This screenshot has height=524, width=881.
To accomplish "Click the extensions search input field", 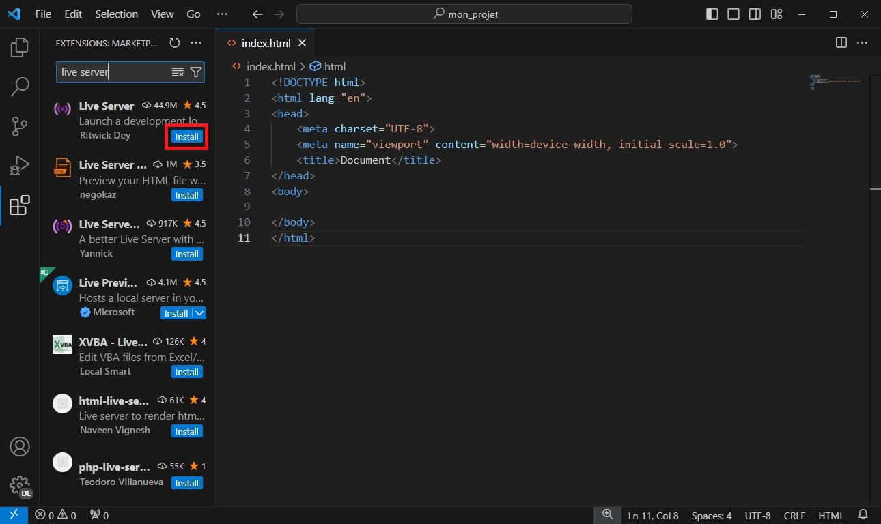I will (113, 72).
